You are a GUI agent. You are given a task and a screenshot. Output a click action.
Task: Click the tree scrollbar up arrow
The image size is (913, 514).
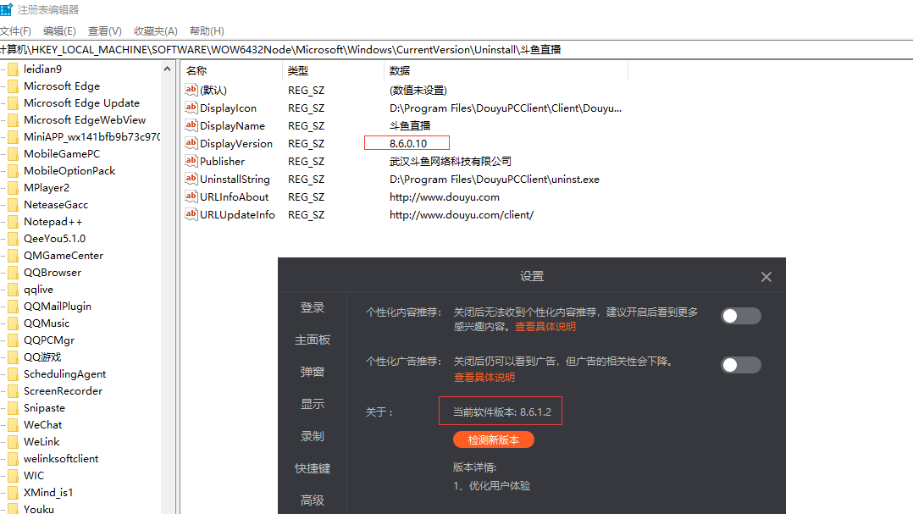click(x=167, y=69)
